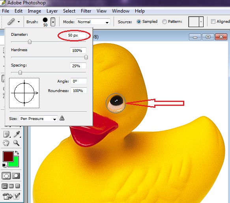Open the tool preset picker arrow
This screenshot has width=230, height=203.
[19, 22]
